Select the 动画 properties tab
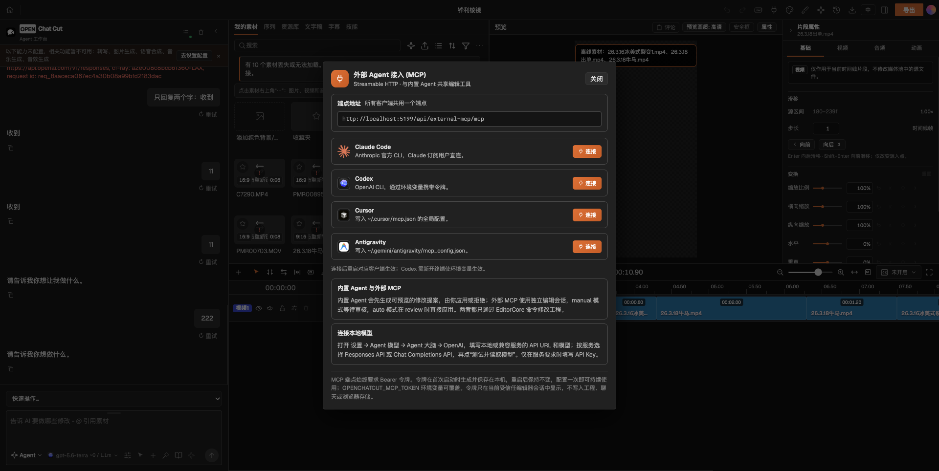This screenshot has height=471, width=939. pos(917,48)
